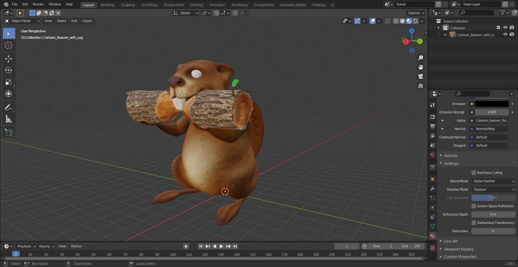Enable the Backface Culling checkbox
This screenshot has width=518, height=267.
click(473, 173)
